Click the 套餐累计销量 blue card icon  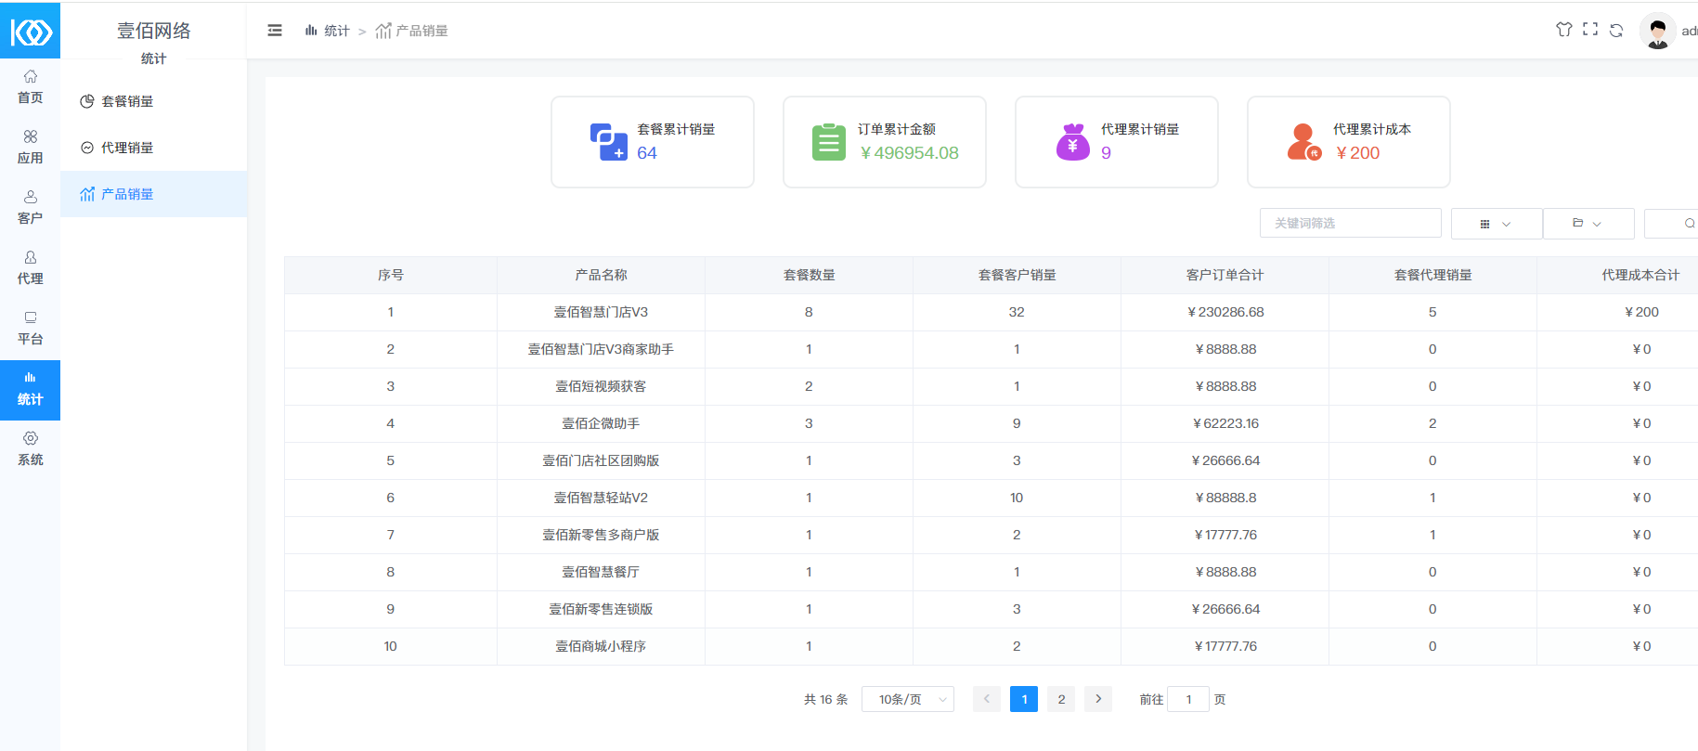click(608, 142)
